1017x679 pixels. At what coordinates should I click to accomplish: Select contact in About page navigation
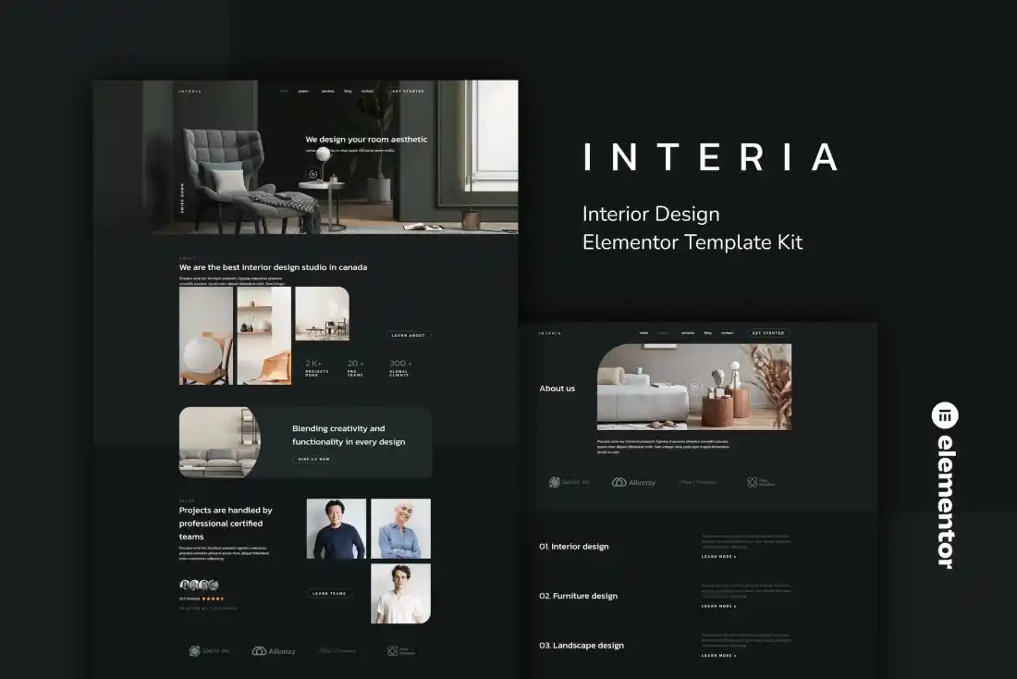[x=727, y=333]
